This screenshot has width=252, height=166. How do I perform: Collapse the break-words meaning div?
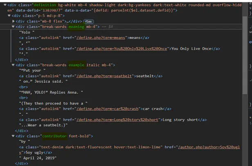tap(13, 27)
